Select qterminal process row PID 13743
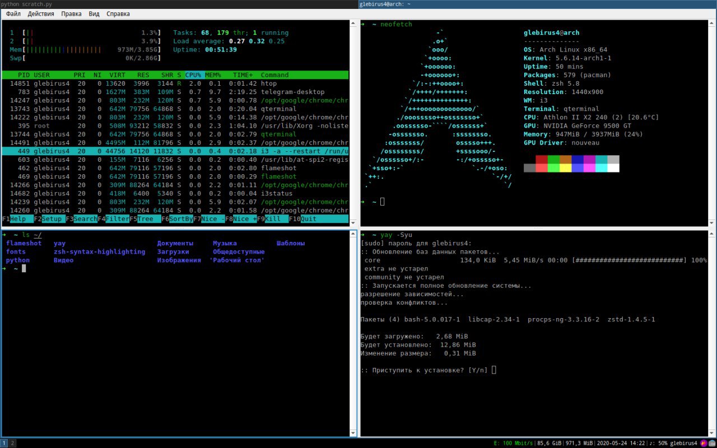 175,109
